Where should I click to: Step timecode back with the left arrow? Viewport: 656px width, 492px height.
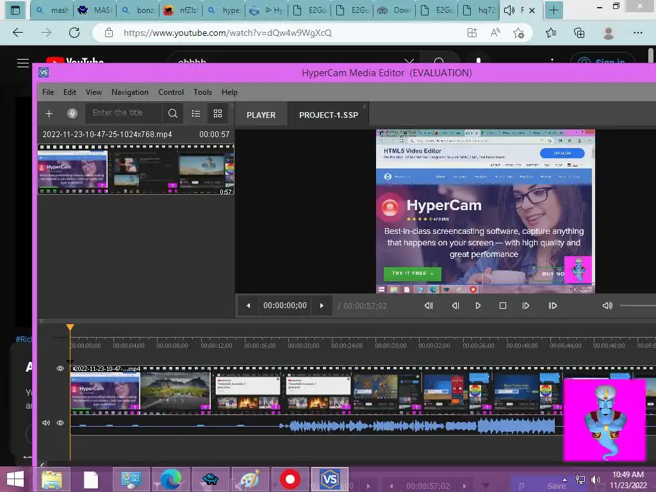(249, 306)
